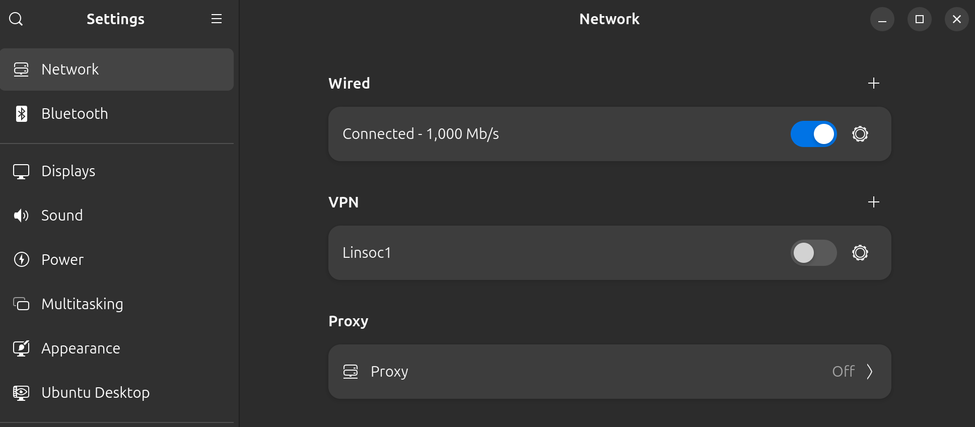Image resolution: width=975 pixels, height=427 pixels.
Task: Click the Bluetooth icon in the sidebar
Action: pyautogui.click(x=21, y=114)
